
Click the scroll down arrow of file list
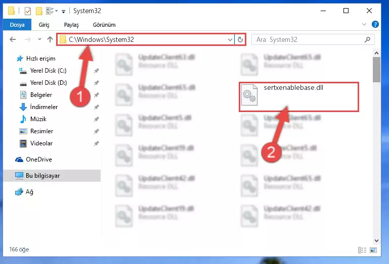coord(376,241)
